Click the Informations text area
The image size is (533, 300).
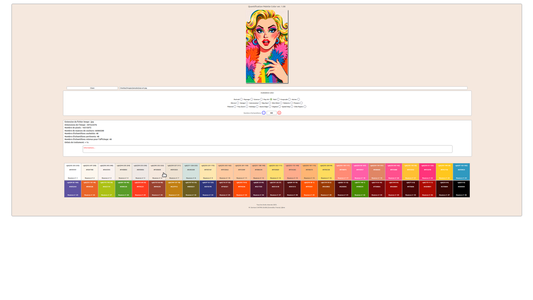pos(267,149)
